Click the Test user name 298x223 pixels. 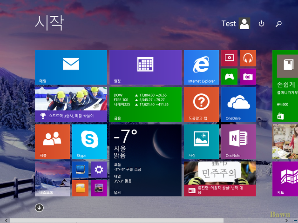click(229, 24)
